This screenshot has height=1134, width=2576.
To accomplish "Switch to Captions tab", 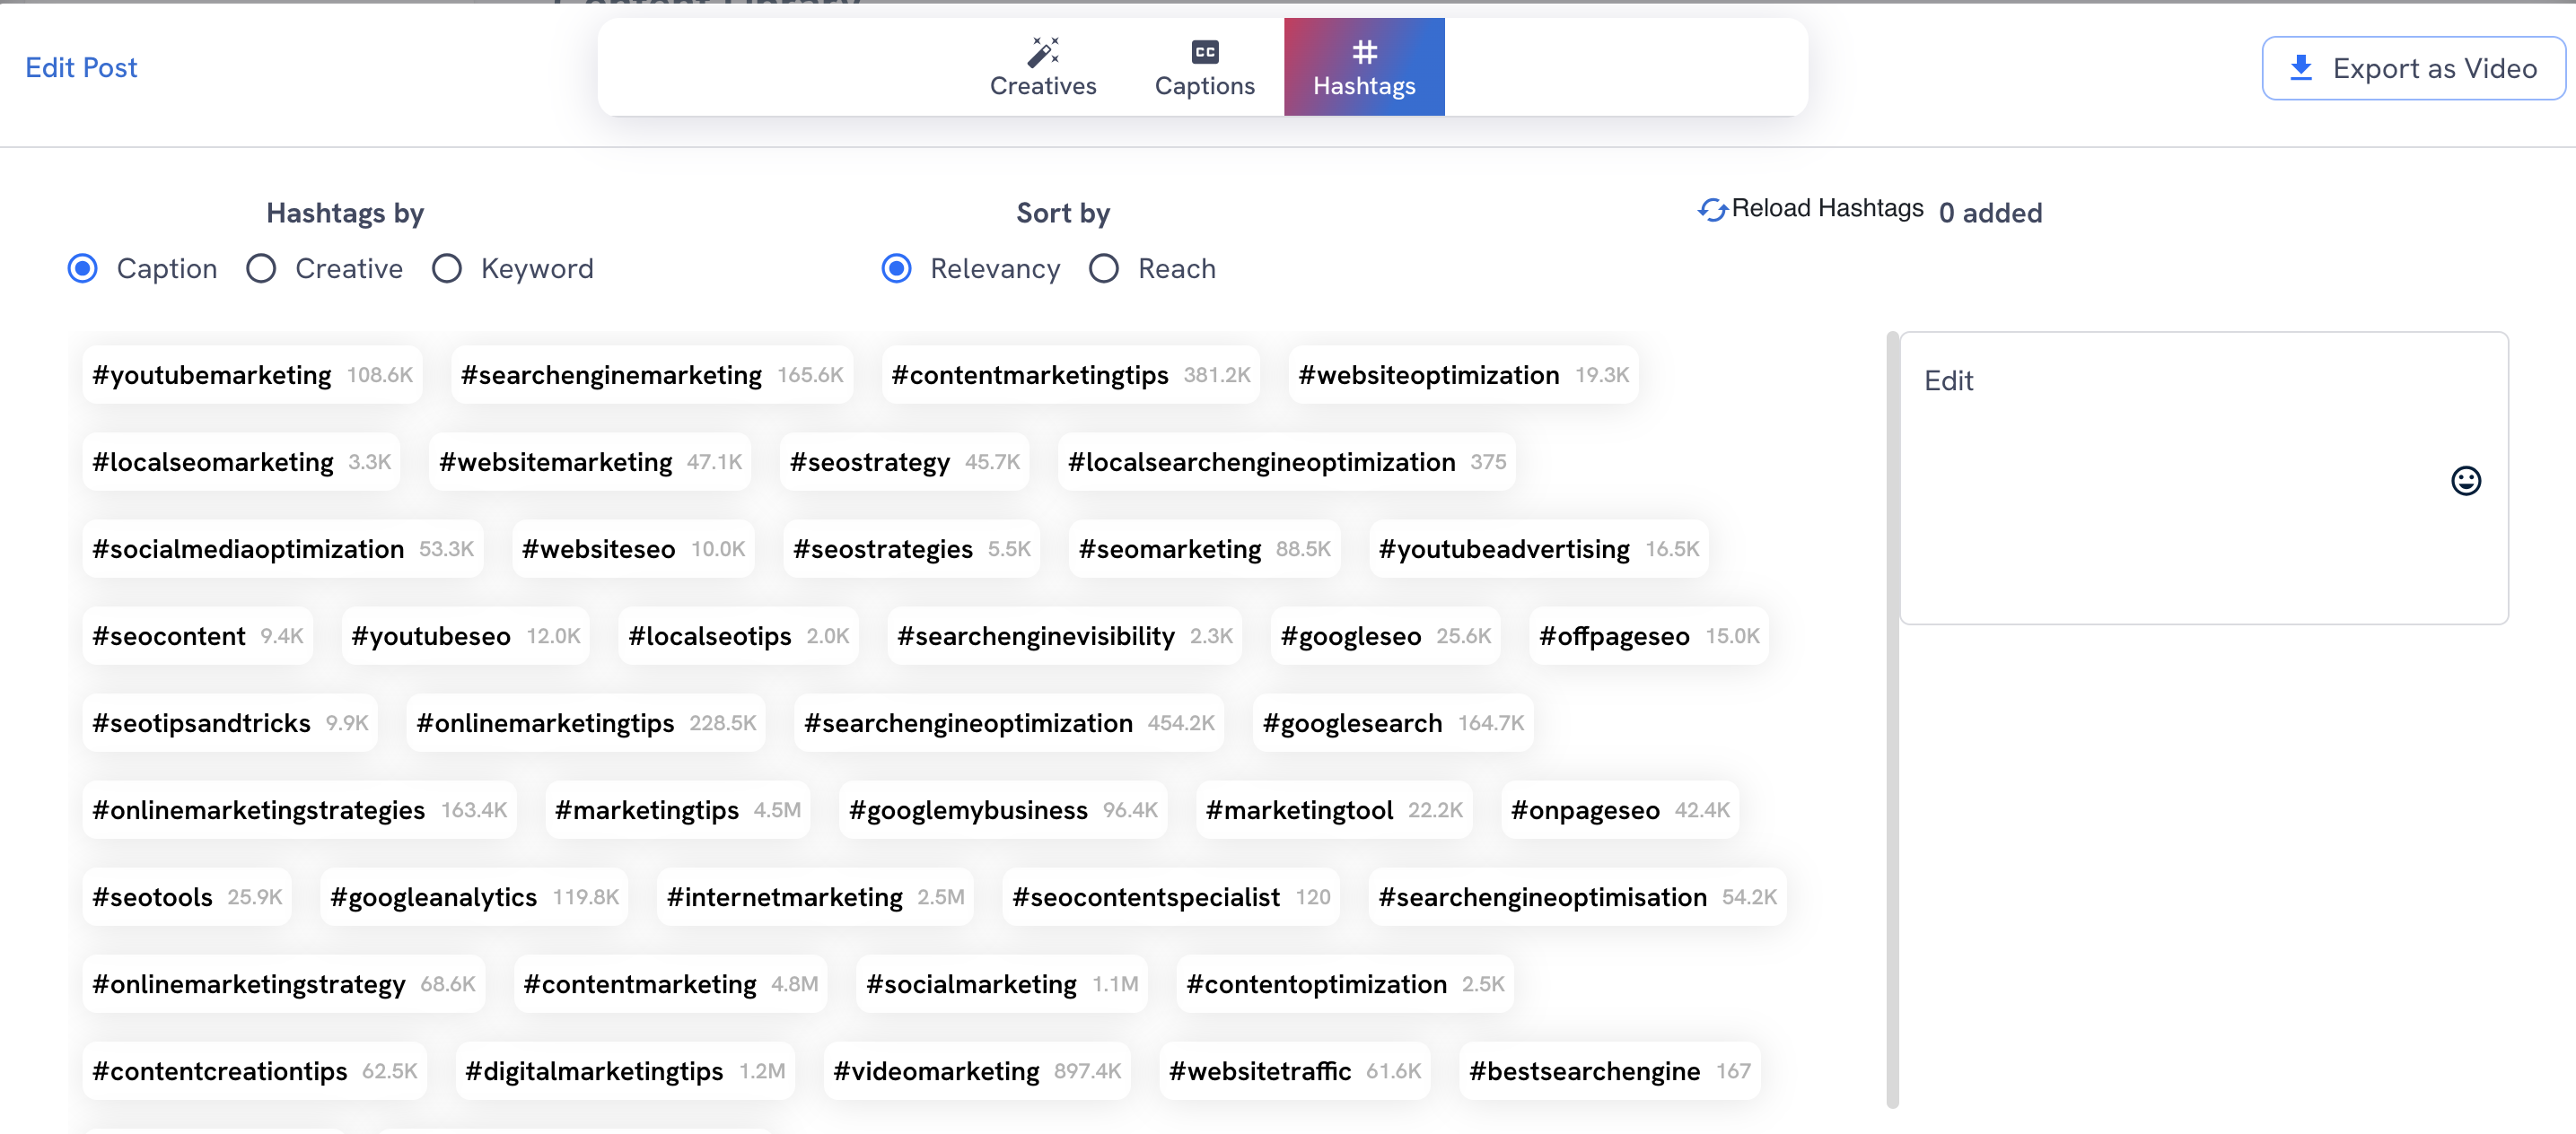I will point(1205,65).
